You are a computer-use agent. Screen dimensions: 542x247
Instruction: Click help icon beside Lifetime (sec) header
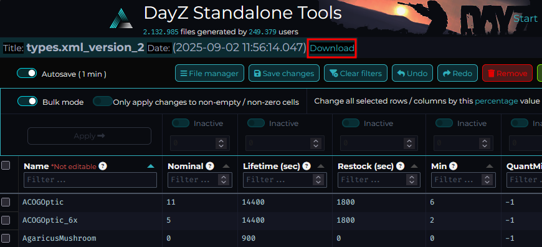[x=307, y=166]
